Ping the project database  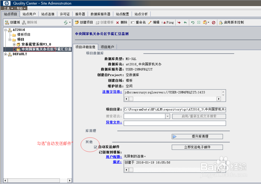coord(168,22)
